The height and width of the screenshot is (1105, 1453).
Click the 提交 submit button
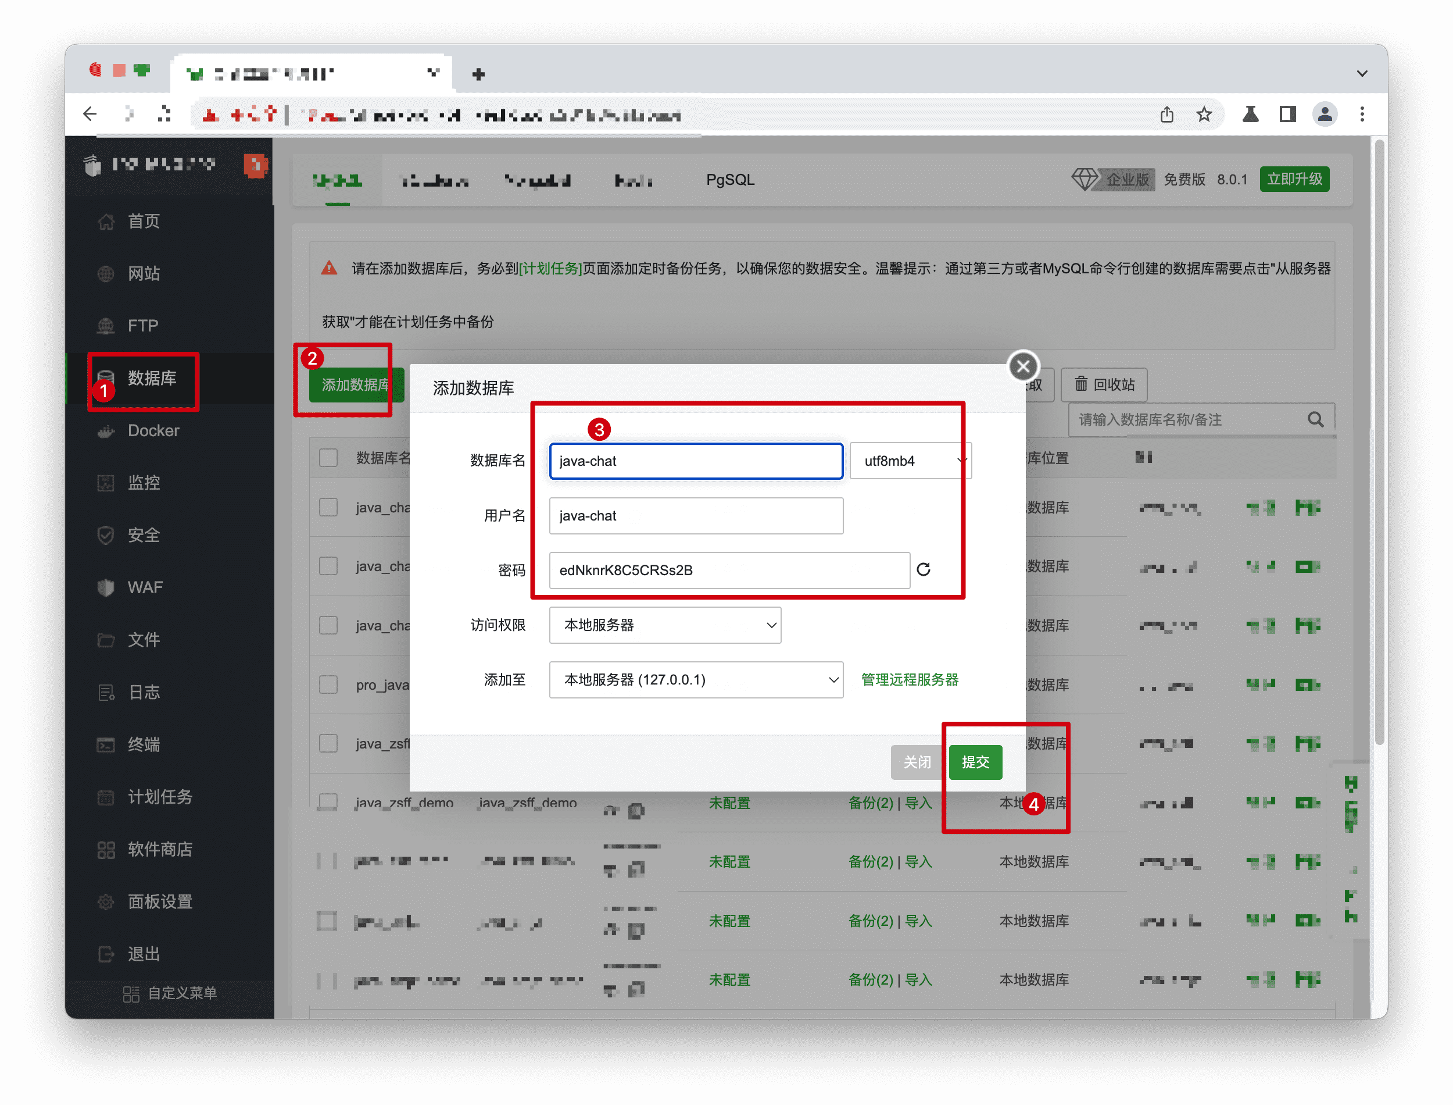975,762
